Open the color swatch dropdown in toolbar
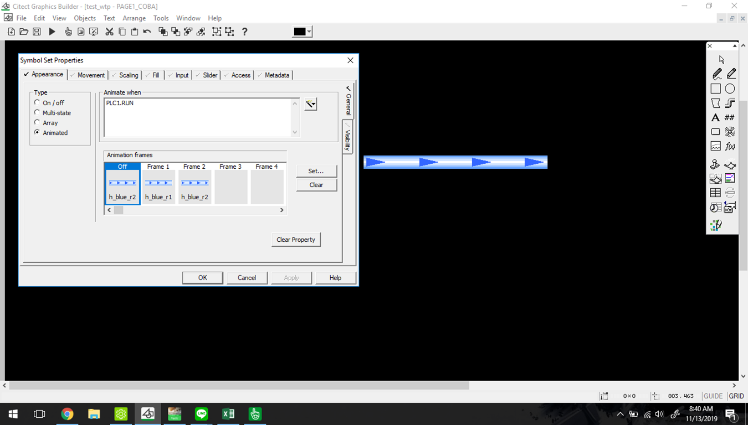Screen dimensions: 748x425 click(309, 32)
